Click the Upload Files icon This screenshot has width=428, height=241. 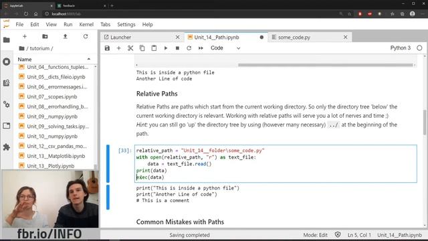[66, 36]
